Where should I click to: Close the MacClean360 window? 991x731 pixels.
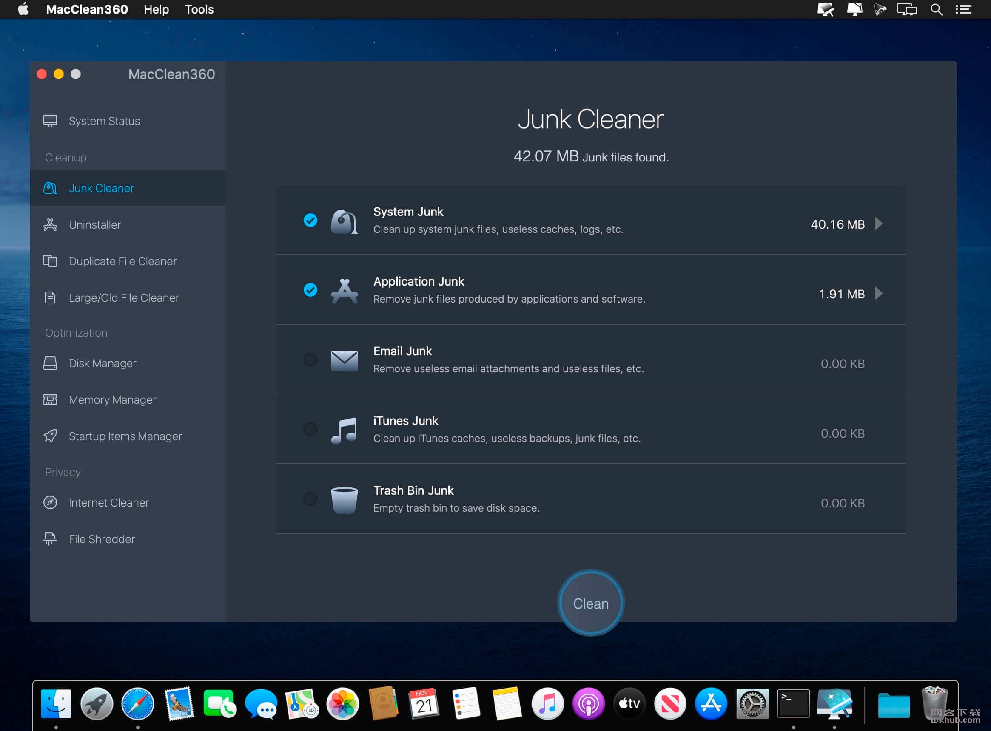(x=42, y=74)
